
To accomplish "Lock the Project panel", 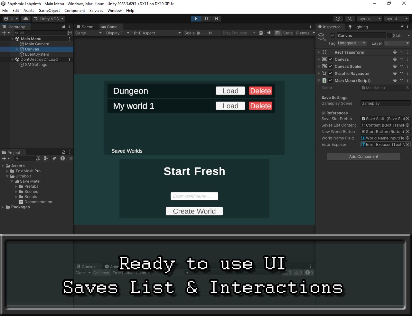I will pyautogui.click(x=64, y=152).
